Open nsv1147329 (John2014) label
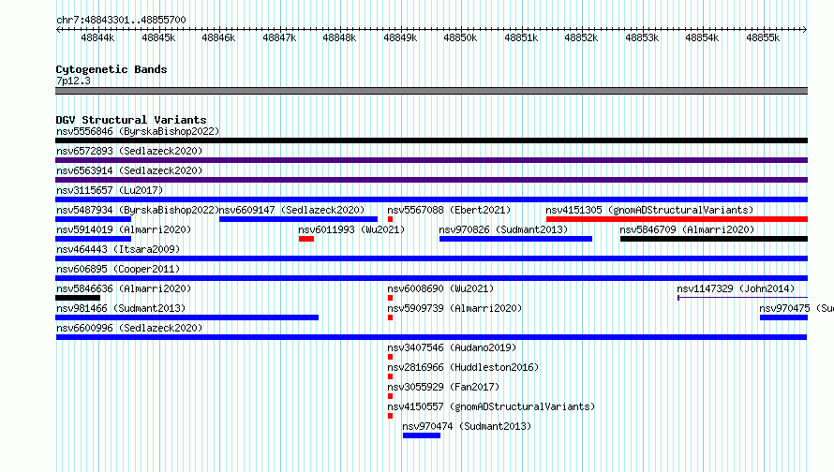The height and width of the screenshot is (472, 834). pyautogui.click(x=736, y=288)
